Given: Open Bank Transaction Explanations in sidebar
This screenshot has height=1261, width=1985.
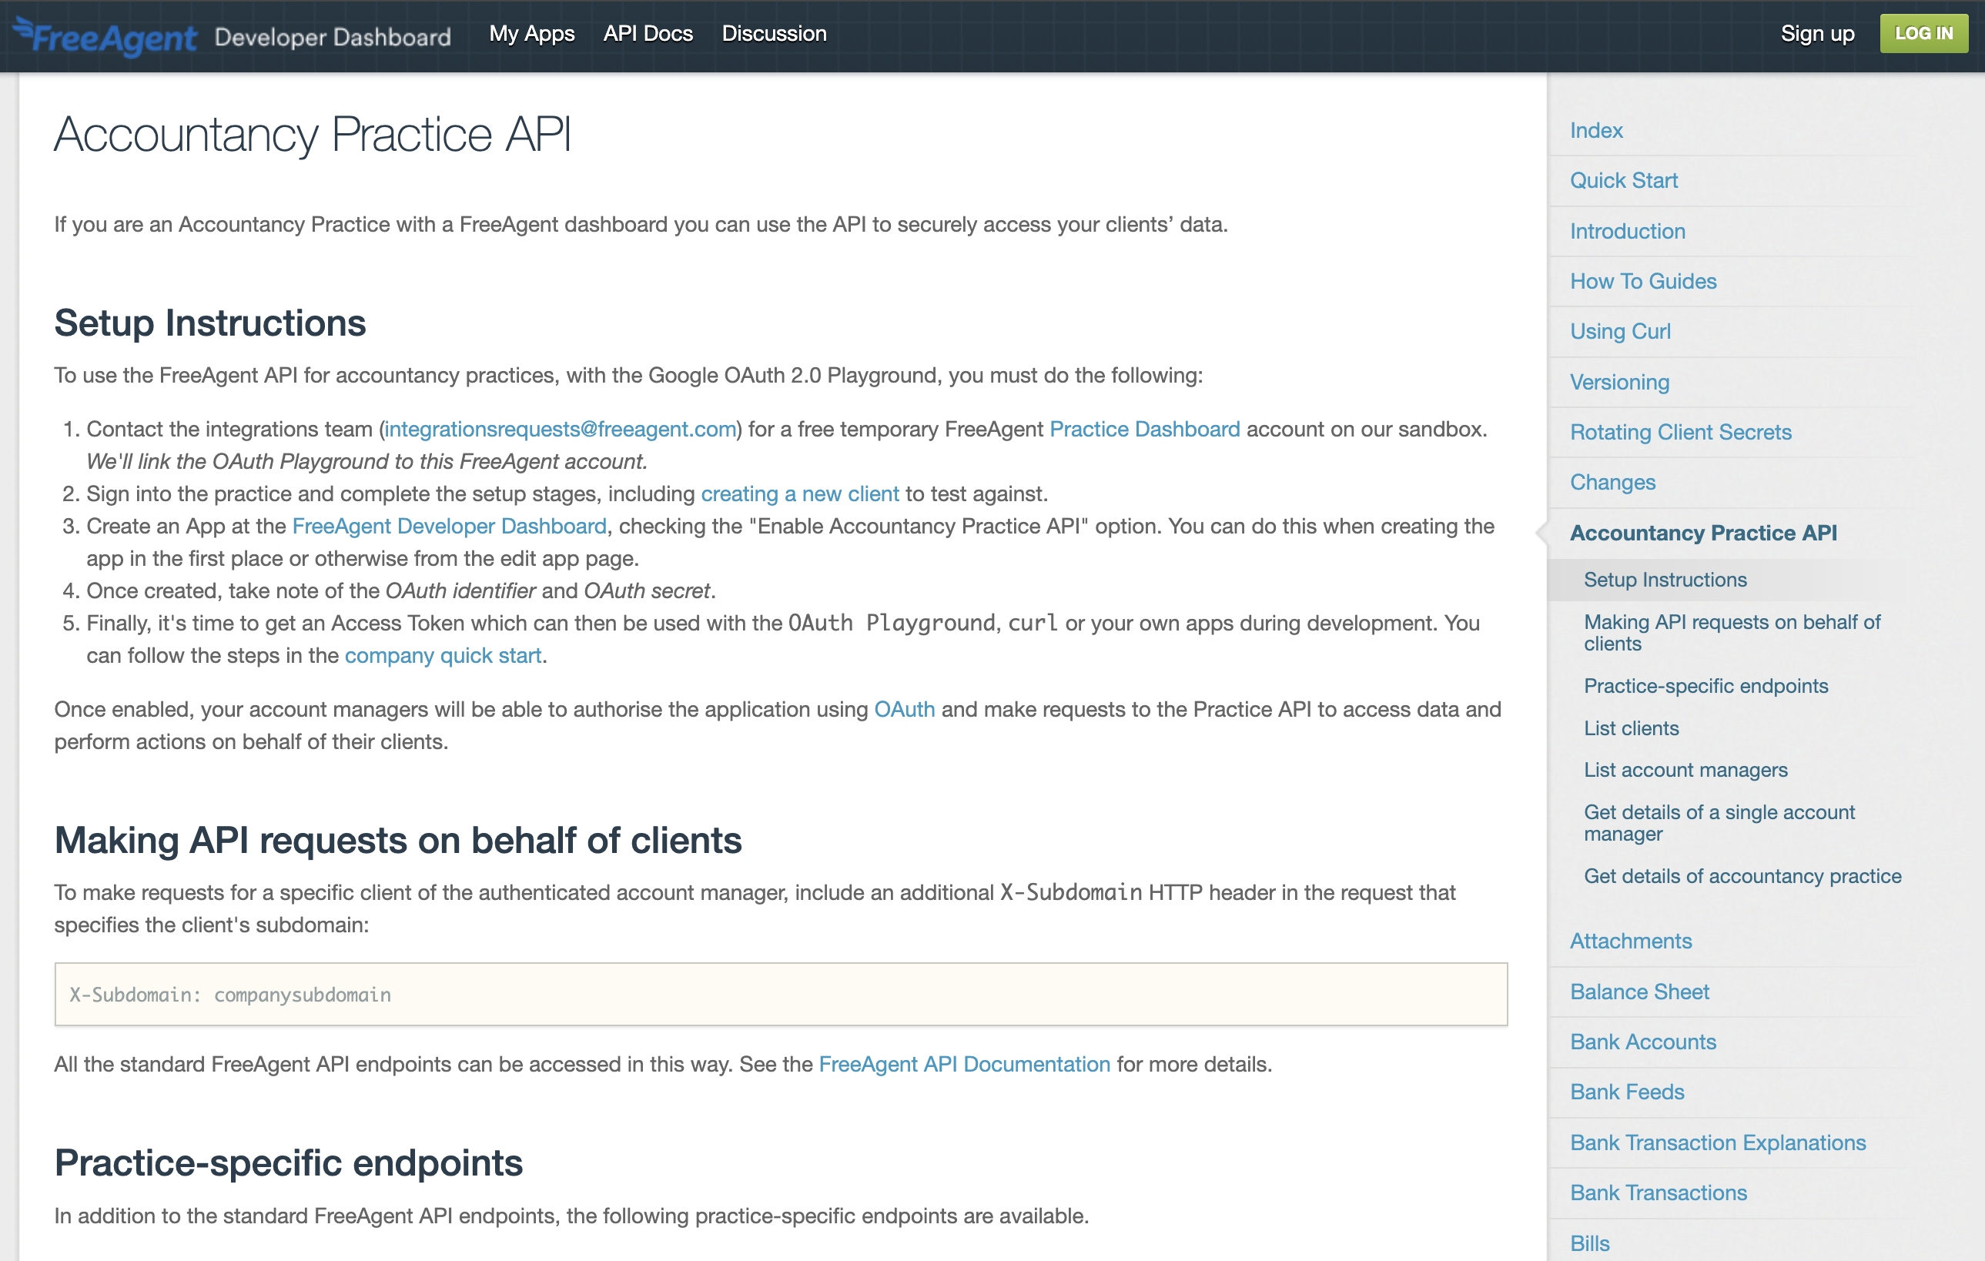Looking at the screenshot, I should [1717, 1142].
